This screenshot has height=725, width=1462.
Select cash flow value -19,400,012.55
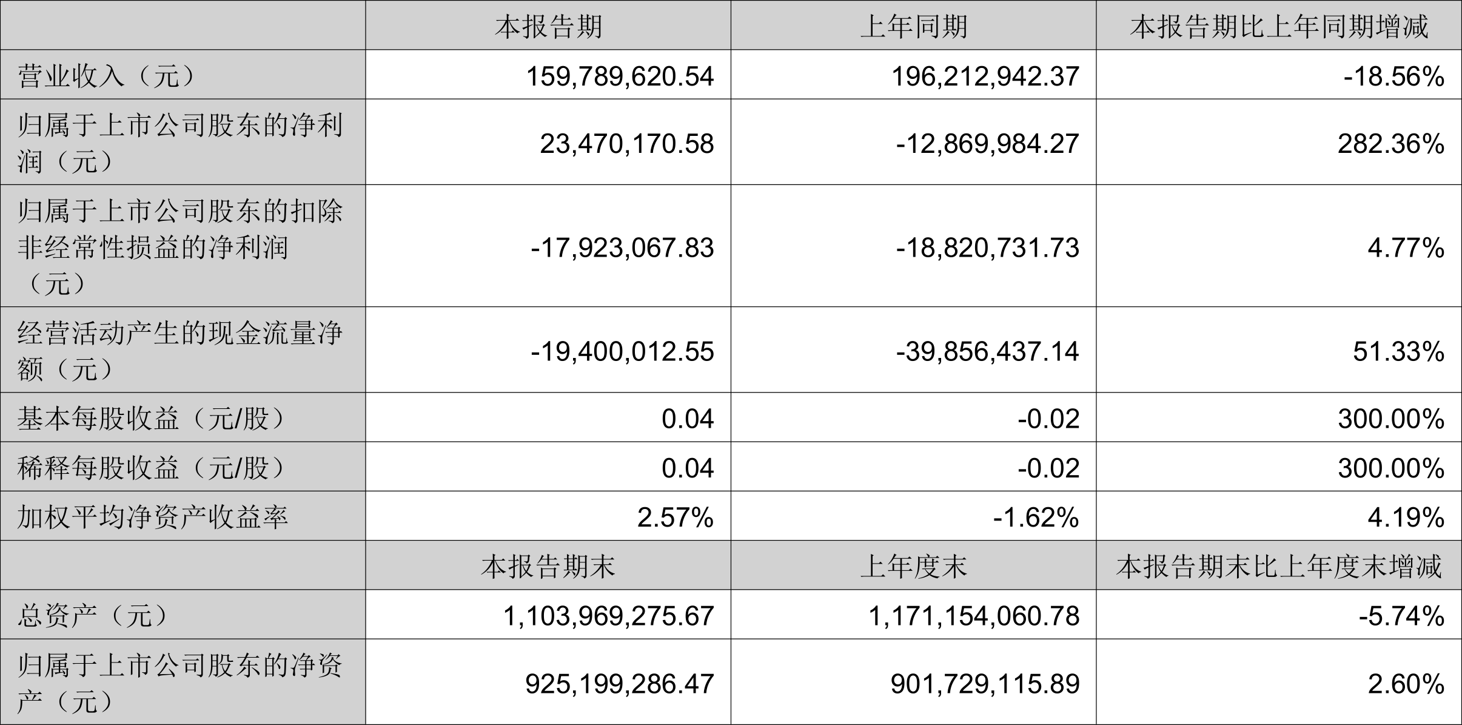click(x=622, y=351)
